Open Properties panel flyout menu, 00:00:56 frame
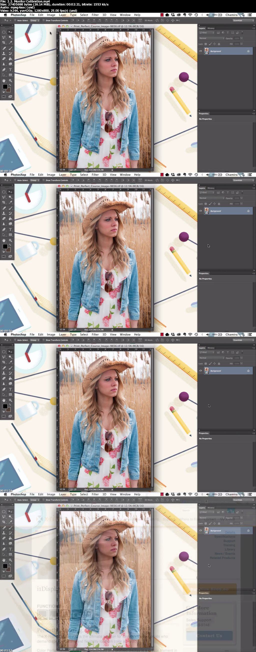This screenshot has width=256, height=652. click(253, 273)
